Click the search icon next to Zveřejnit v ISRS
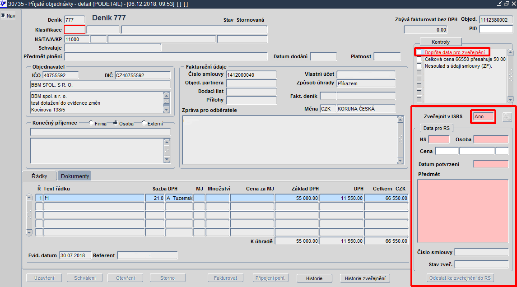517x287 pixels. (507, 116)
